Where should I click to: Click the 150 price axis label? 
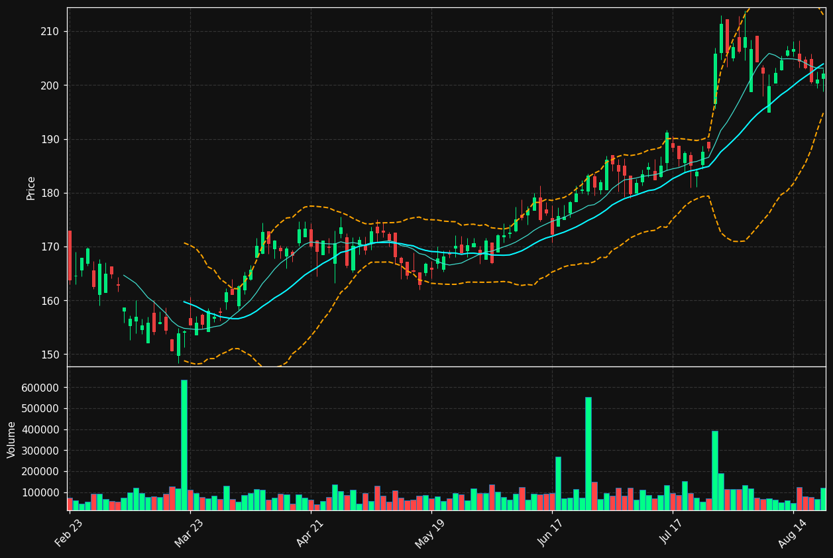click(50, 355)
